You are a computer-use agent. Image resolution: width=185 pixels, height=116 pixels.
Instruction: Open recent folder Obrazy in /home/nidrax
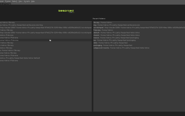139,23
